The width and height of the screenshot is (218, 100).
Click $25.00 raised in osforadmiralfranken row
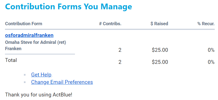coord(160,50)
